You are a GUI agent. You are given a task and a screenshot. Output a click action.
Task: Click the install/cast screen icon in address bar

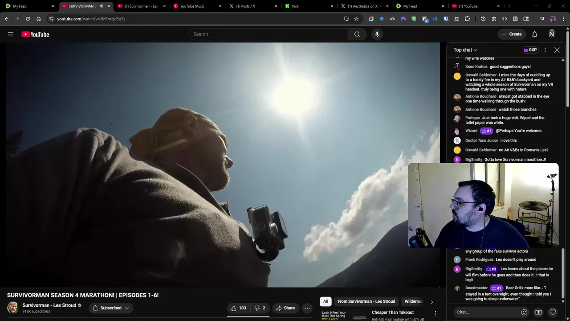tap(346, 19)
